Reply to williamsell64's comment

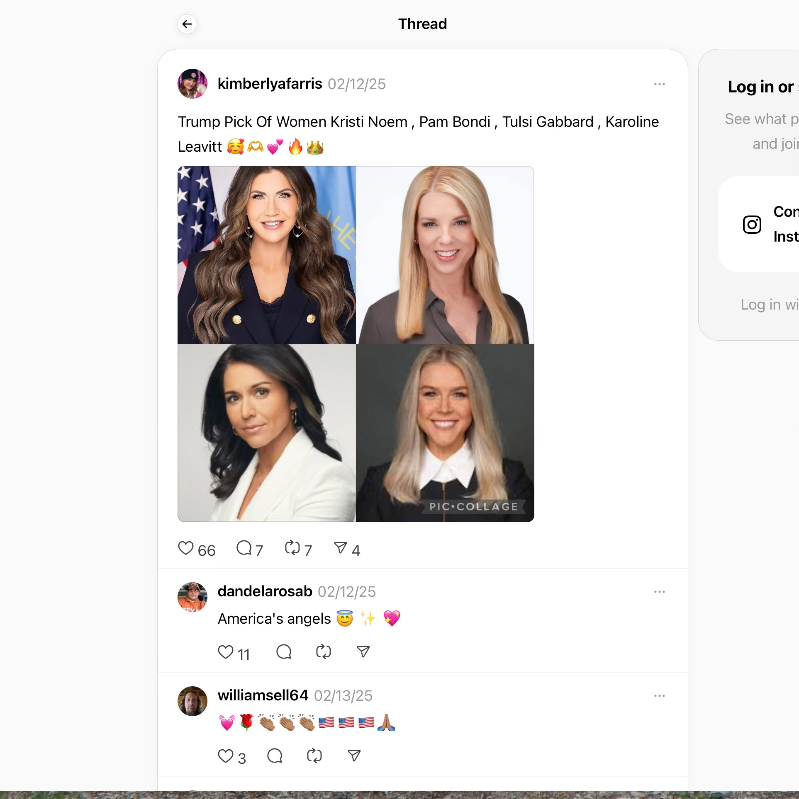[275, 756]
